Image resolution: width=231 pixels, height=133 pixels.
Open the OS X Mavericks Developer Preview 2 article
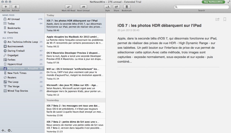pos(75,58)
